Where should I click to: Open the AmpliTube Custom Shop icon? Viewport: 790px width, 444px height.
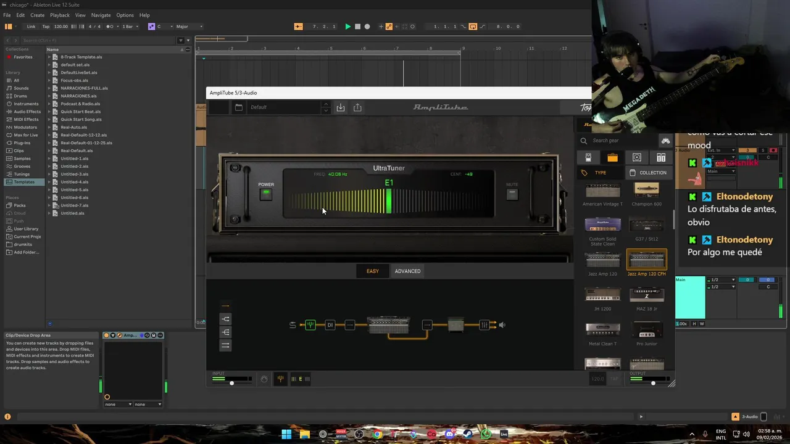(665, 141)
